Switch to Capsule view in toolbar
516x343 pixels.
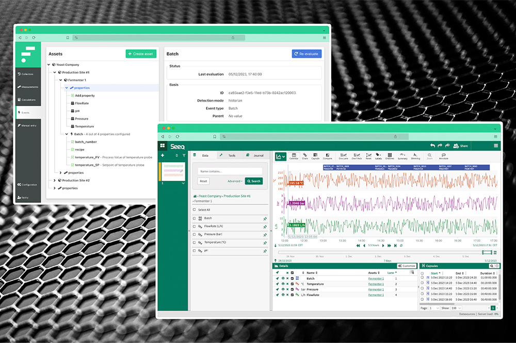pos(315,156)
